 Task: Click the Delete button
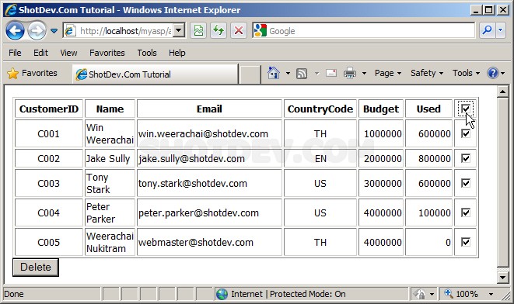(x=36, y=267)
